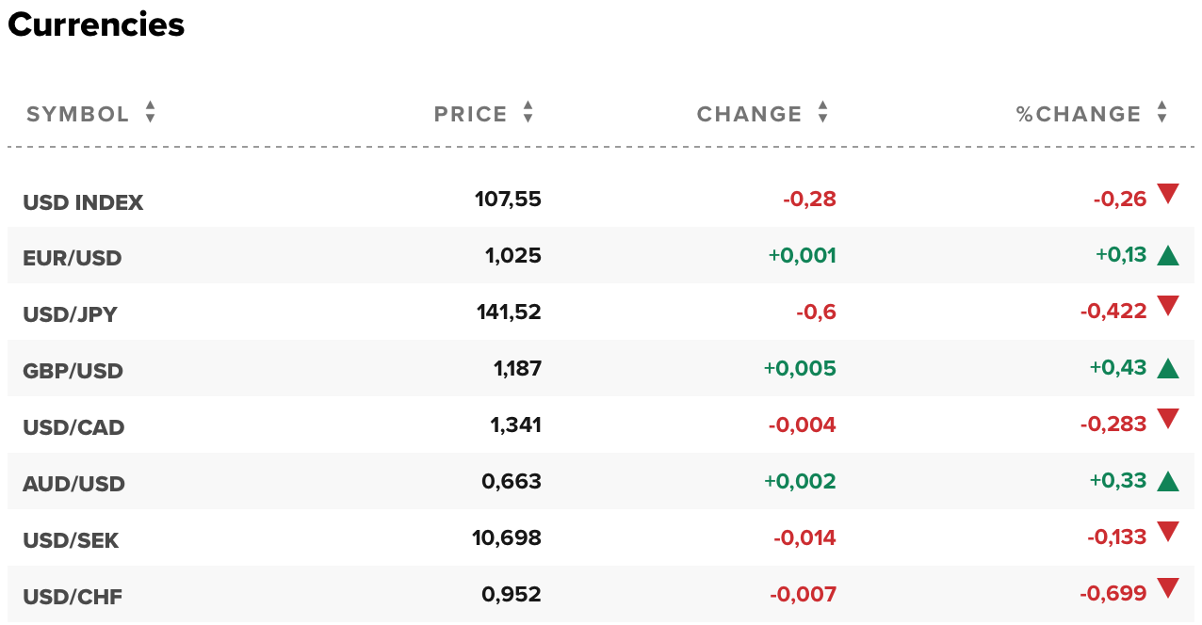Sort by Price using sort arrows
The height and width of the screenshot is (625, 1202).
528,113
